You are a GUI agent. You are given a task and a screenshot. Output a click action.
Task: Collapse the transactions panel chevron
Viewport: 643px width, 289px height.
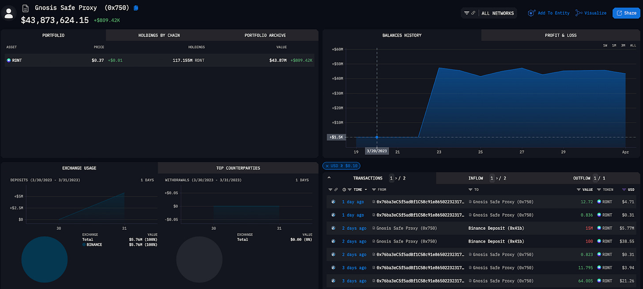click(x=329, y=178)
